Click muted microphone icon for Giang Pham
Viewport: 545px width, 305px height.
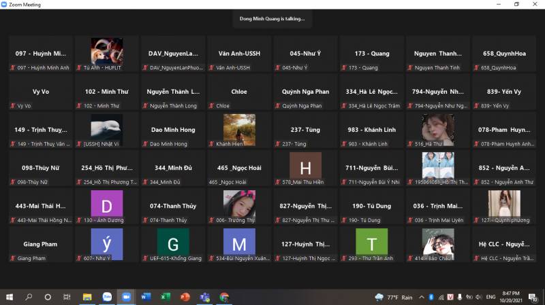tap(12, 258)
